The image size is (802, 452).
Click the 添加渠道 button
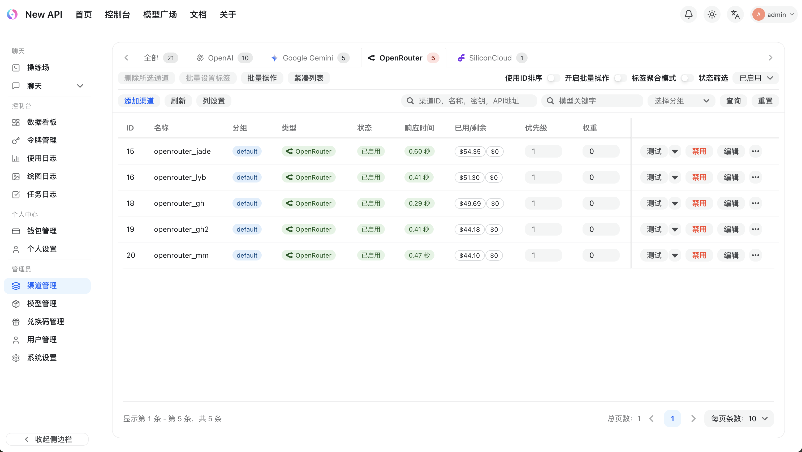click(x=139, y=101)
